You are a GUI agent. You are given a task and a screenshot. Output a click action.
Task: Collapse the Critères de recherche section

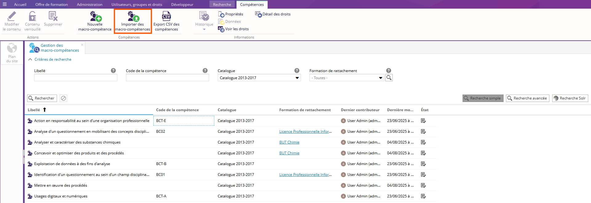pos(30,59)
